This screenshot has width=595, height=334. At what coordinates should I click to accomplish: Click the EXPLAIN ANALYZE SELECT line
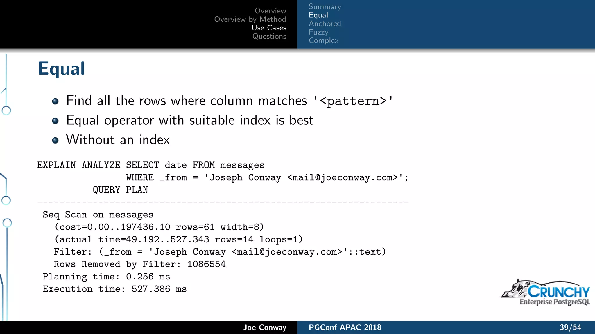click(x=151, y=165)
